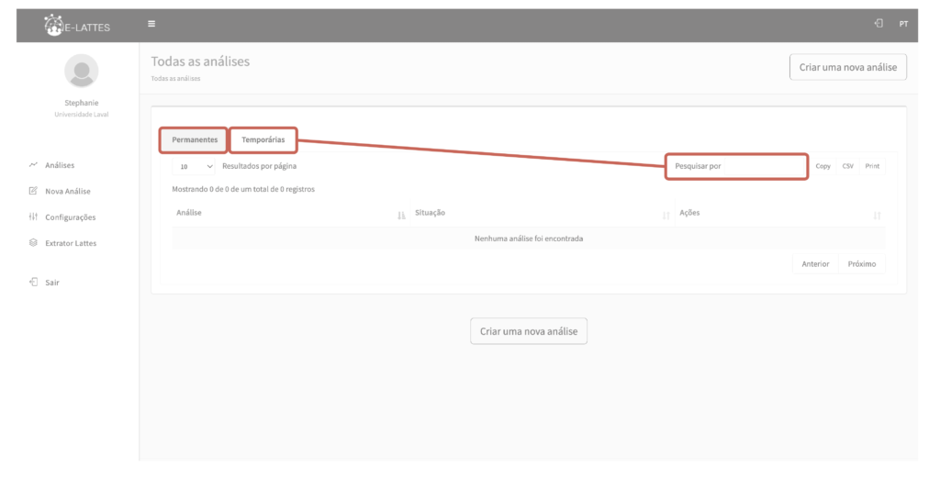Sort by Análise column sort arrows
This screenshot has height=500, width=940.
(401, 215)
